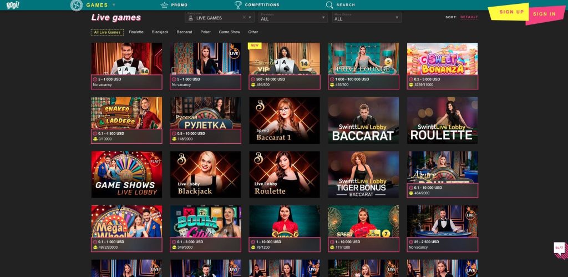The width and height of the screenshot is (568, 277).
Task: Open SwinttLive Lobby Baccarat
Action: [363, 120]
